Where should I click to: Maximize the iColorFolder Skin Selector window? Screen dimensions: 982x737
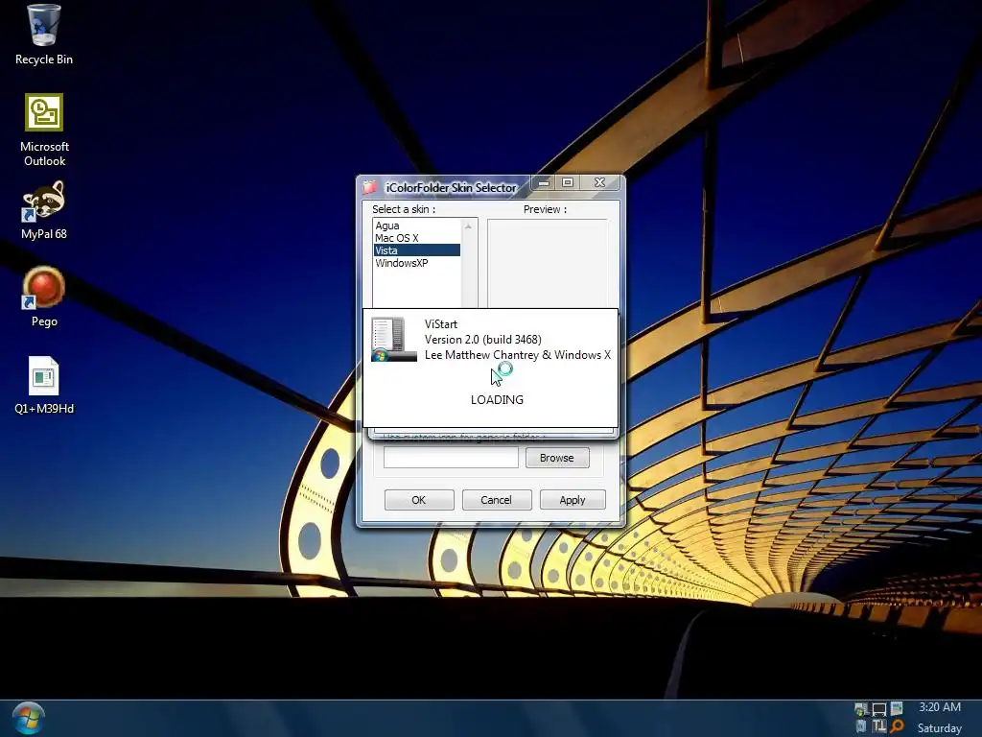(568, 182)
